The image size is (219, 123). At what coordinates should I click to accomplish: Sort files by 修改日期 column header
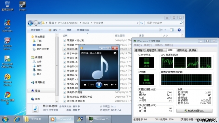point(120,36)
